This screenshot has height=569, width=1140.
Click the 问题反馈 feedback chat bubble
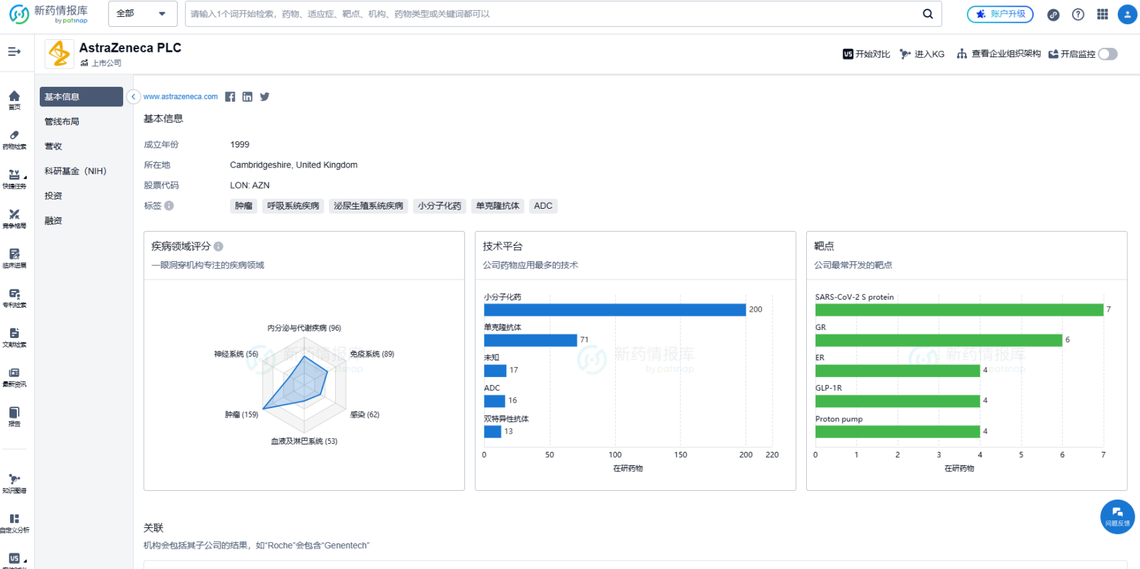(x=1117, y=516)
